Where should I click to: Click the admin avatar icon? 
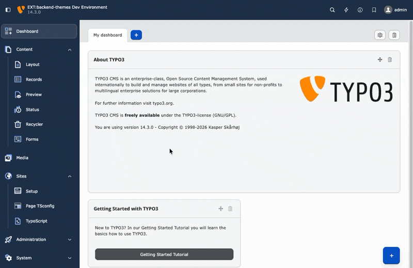point(388,10)
